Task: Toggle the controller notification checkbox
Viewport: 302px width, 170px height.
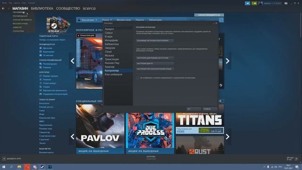Action: click(x=138, y=78)
